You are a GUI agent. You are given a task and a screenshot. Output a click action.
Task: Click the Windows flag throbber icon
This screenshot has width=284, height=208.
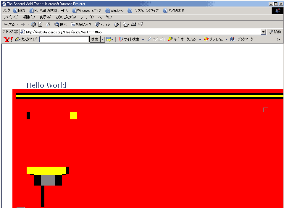(x=278, y=11)
